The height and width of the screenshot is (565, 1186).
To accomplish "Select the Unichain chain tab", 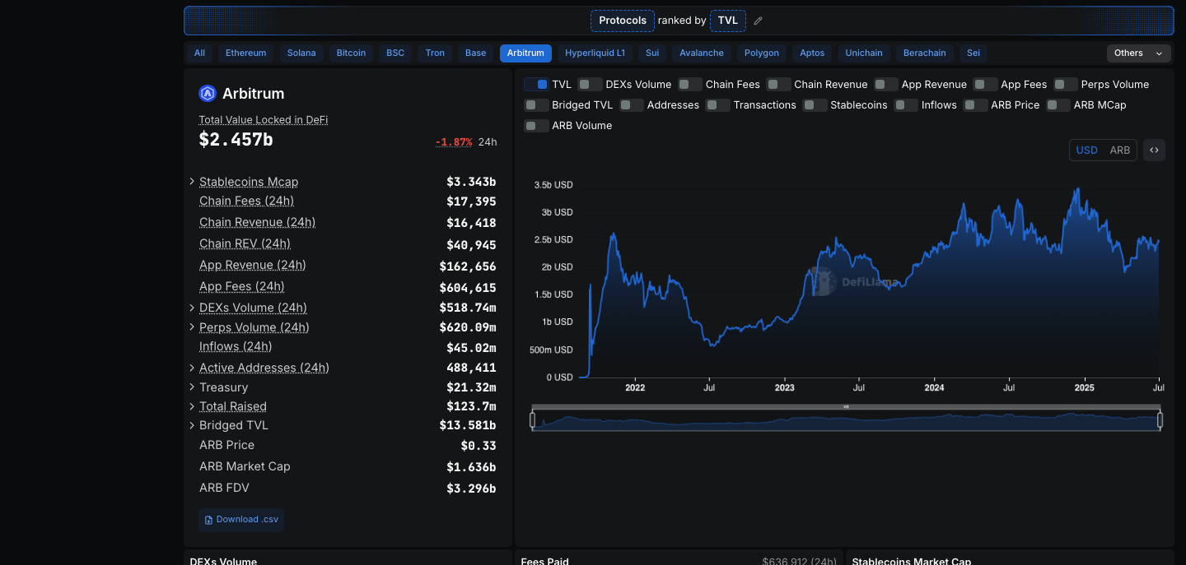I will (x=864, y=53).
